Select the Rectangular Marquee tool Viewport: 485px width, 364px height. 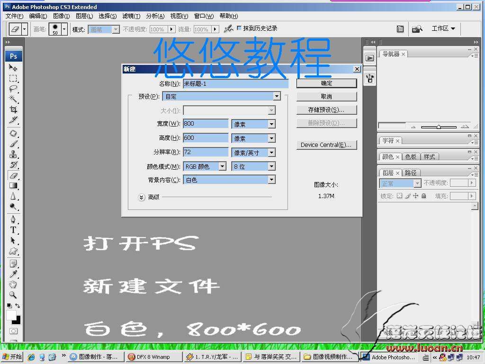click(x=13, y=78)
